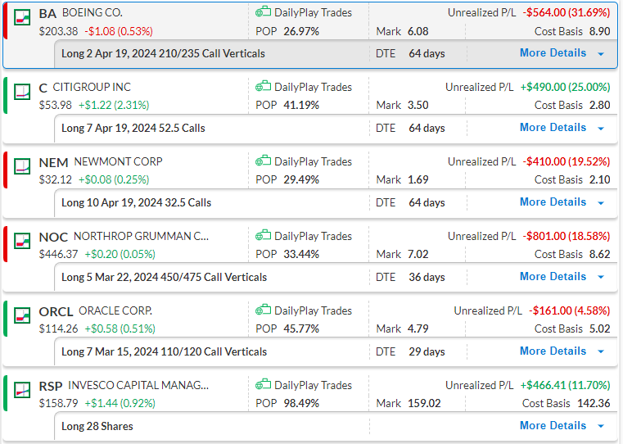The width and height of the screenshot is (623, 444).
Task: Click the RSP Invesco chart icon
Action: (22, 390)
